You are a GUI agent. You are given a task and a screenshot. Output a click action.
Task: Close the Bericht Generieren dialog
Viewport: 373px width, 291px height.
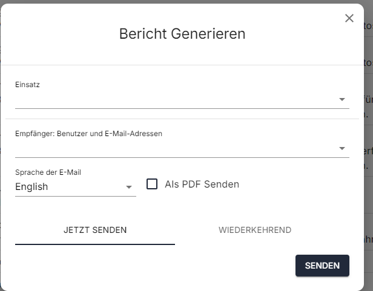click(349, 18)
